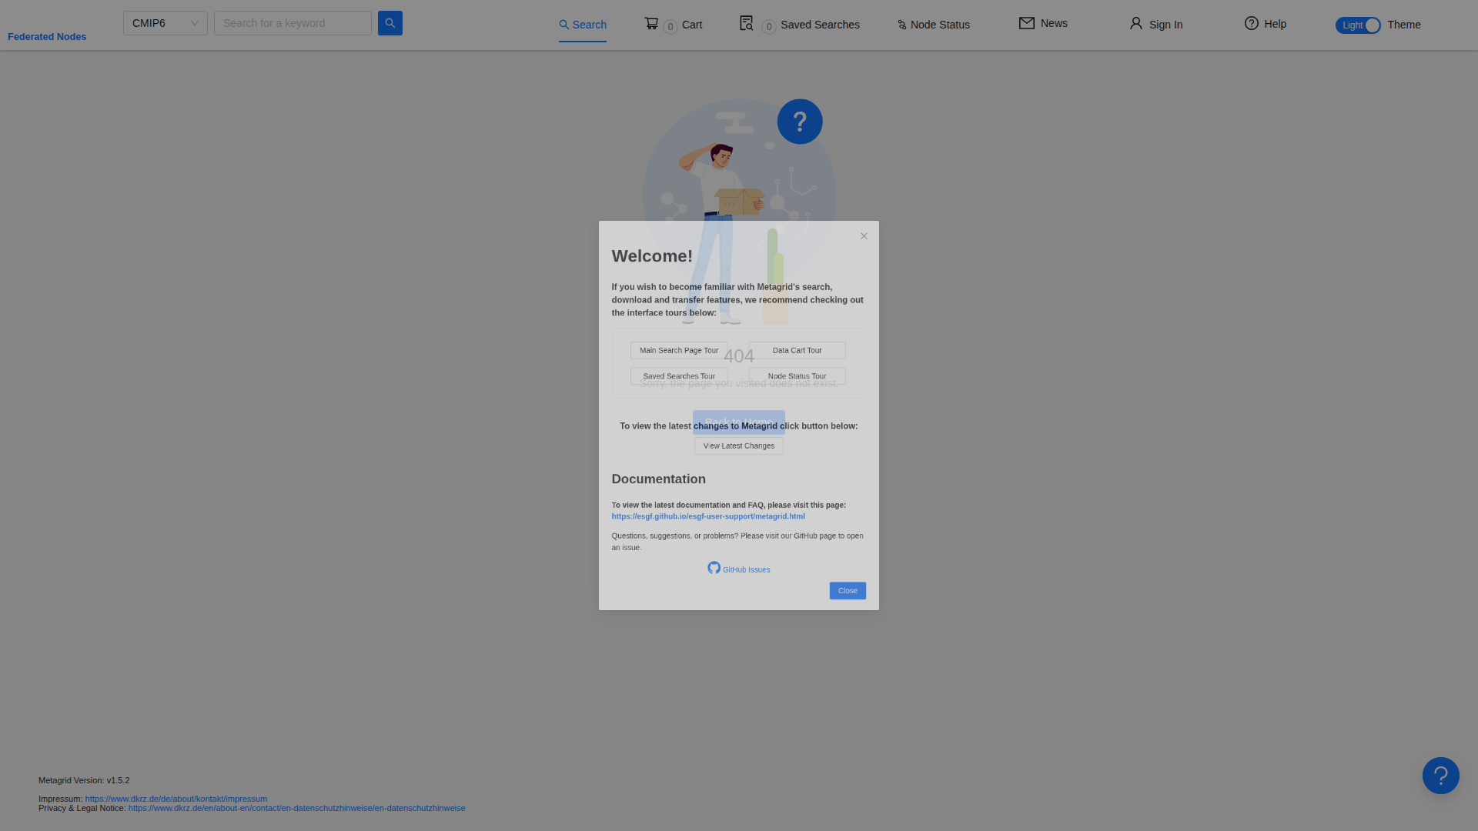This screenshot has width=1478, height=831.
Task: Click the News envelope icon
Action: point(1027,23)
